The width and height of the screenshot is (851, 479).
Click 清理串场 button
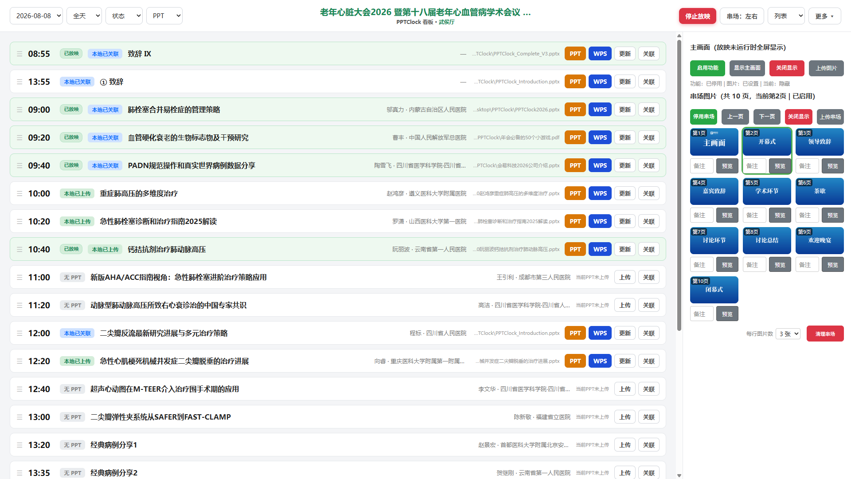pos(825,334)
